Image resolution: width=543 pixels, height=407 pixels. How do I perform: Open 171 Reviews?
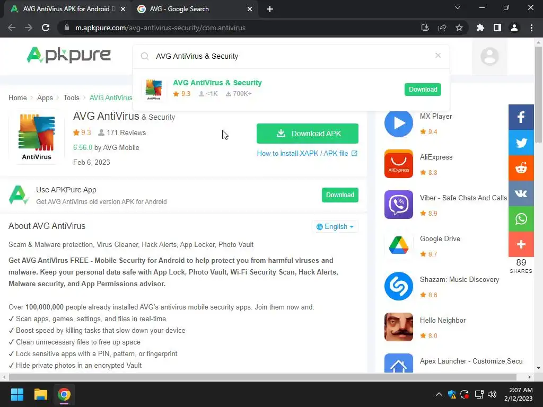tap(122, 132)
